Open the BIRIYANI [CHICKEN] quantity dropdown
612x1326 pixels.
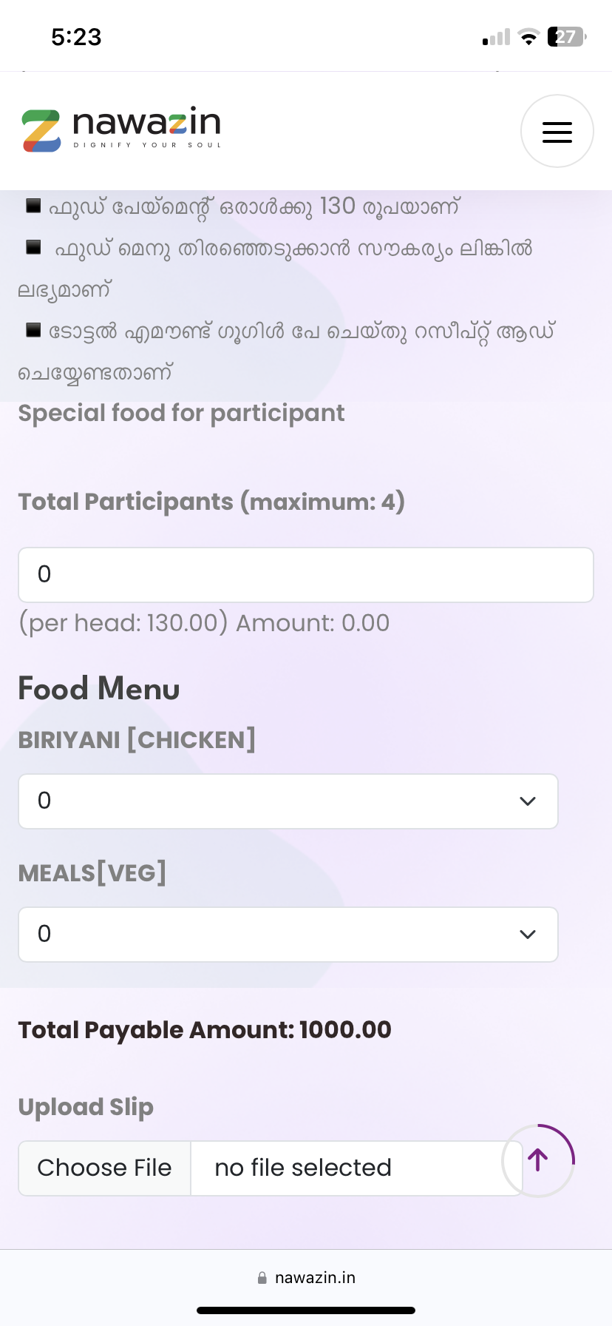point(288,801)
